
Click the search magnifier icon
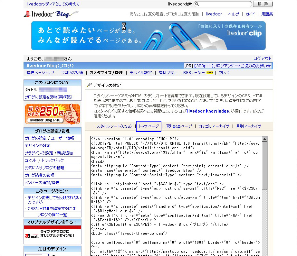(197, 4)
